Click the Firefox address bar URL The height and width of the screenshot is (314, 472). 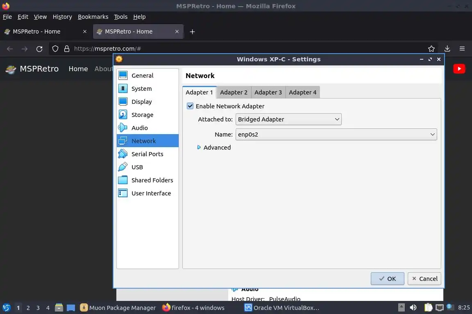coord(107,49)
